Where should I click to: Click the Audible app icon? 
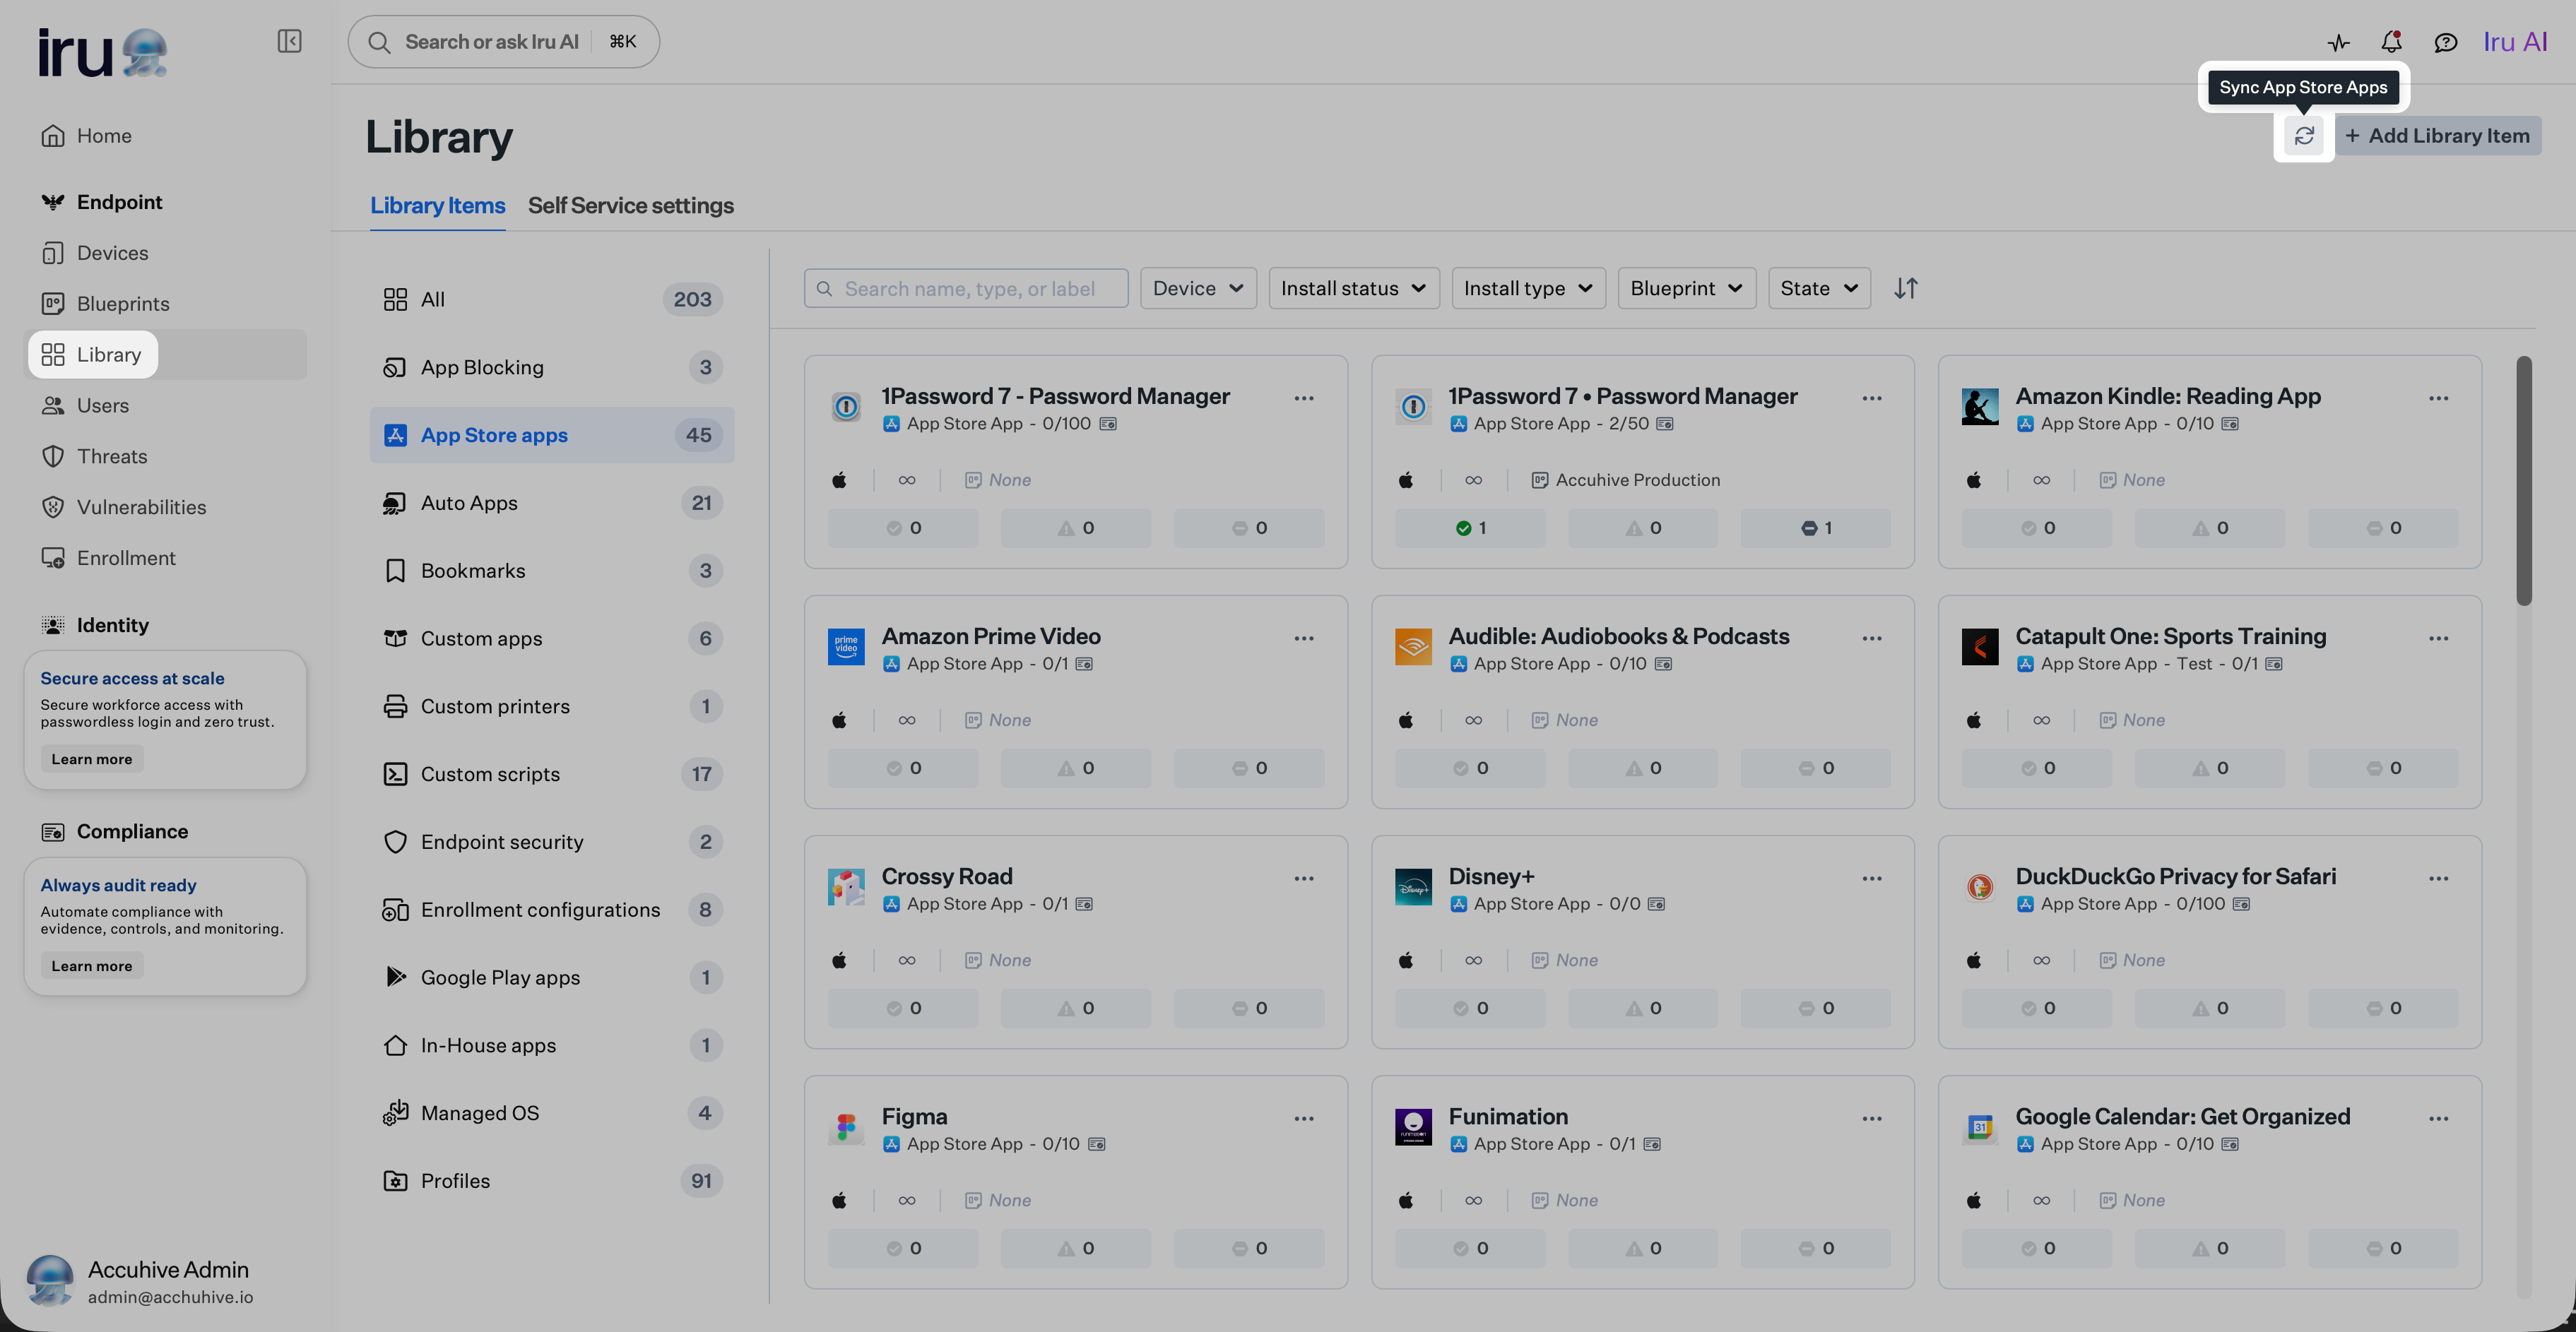1413,646
